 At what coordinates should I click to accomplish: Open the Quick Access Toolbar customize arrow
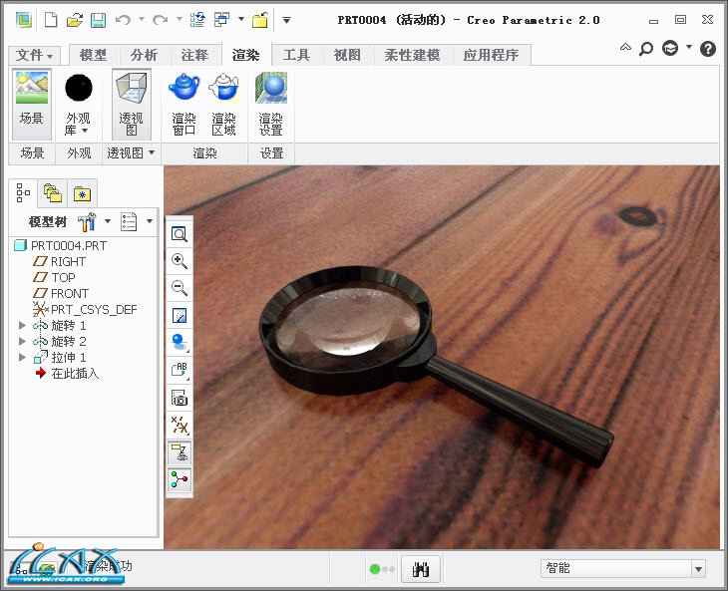pyautogui.click(x=286, y=20)
